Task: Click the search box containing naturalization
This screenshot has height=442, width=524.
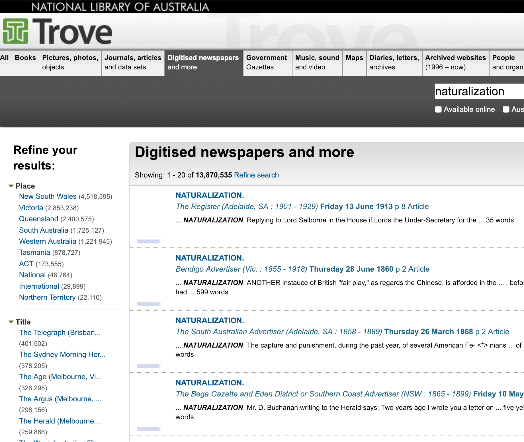Action: click(x=479, y=91)
